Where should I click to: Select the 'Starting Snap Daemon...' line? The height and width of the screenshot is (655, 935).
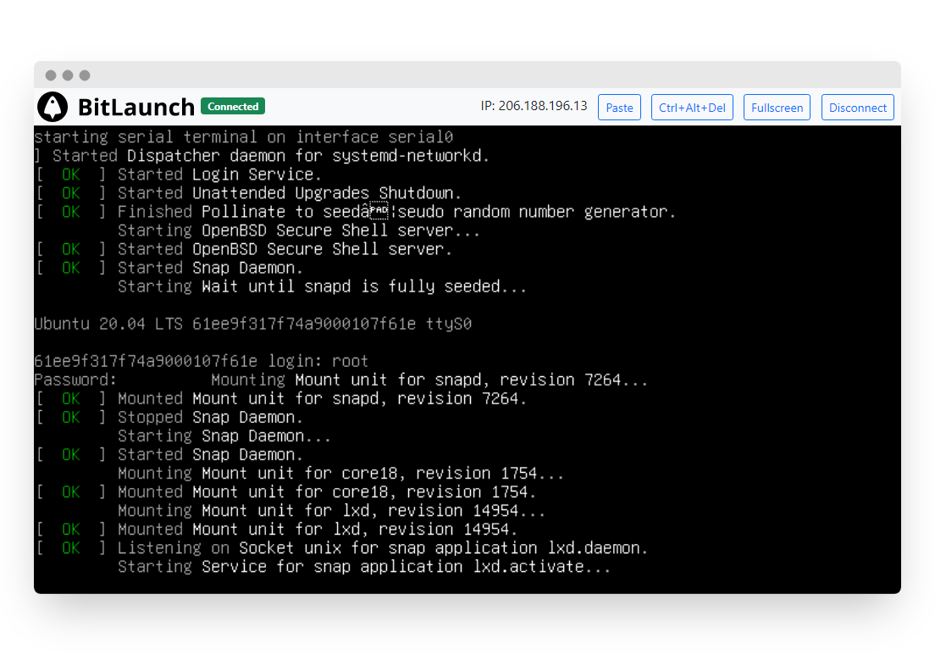224,436
